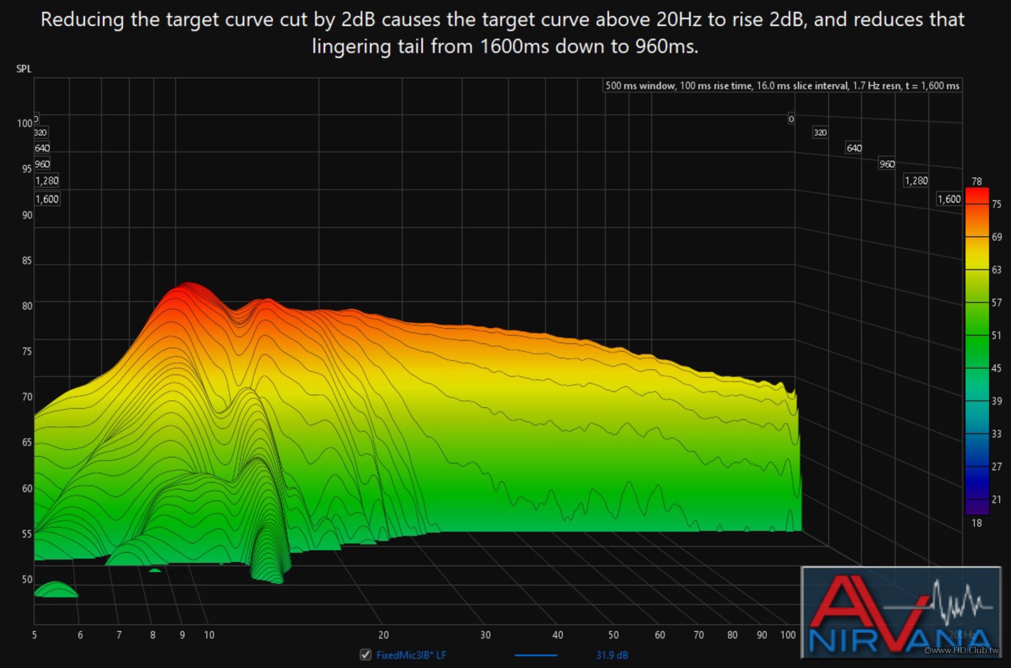The height and width of the screenshot is (668, 1011).
Task: Click the waterfall settings info text box
Action: (x=782, y=86)
